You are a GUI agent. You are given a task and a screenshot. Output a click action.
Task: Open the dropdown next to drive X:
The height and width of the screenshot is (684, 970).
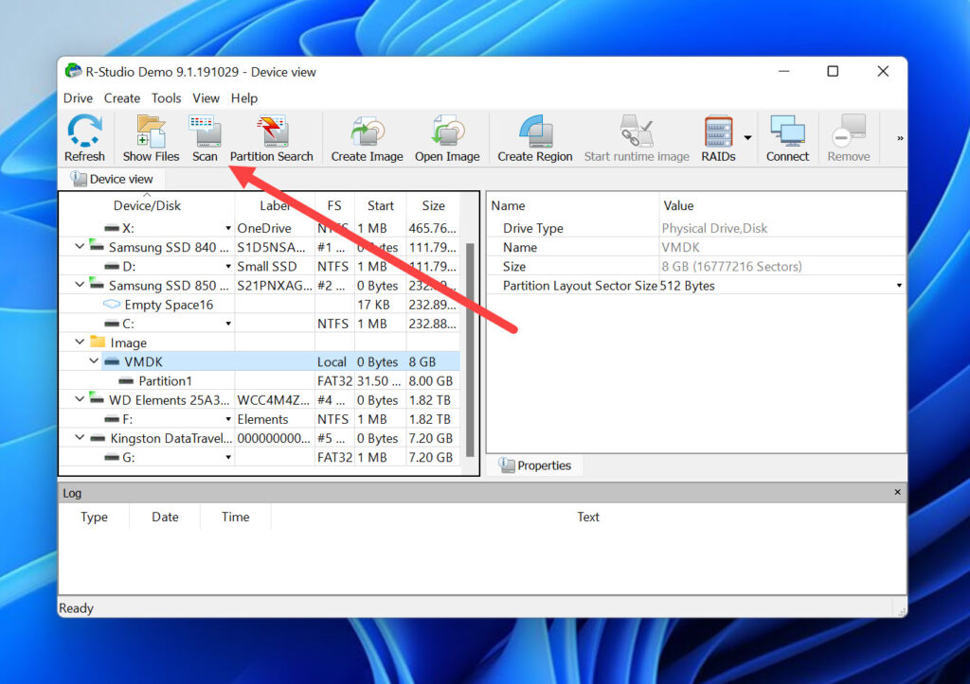pos(226,228)
